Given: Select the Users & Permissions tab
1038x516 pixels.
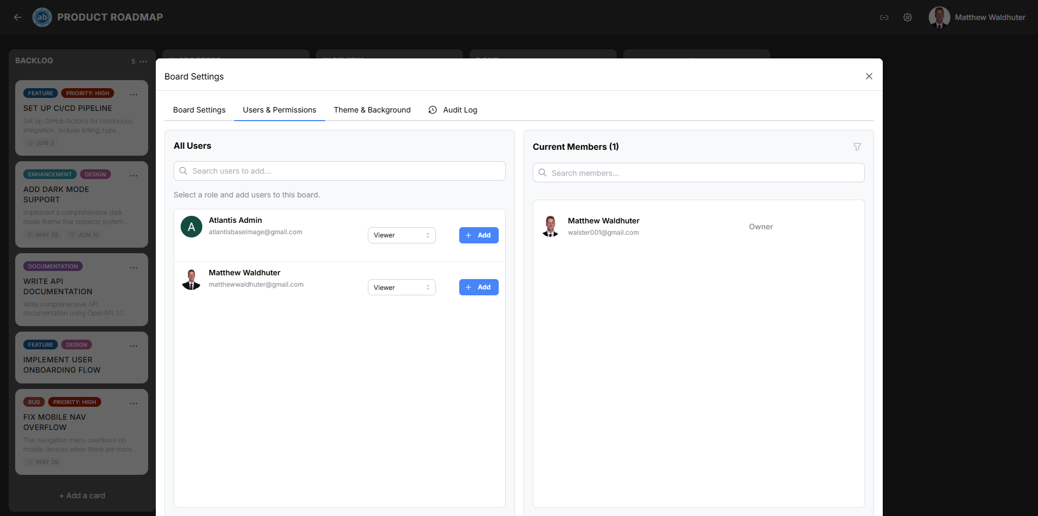Looking at the screenshot, I should coord(280,110).
